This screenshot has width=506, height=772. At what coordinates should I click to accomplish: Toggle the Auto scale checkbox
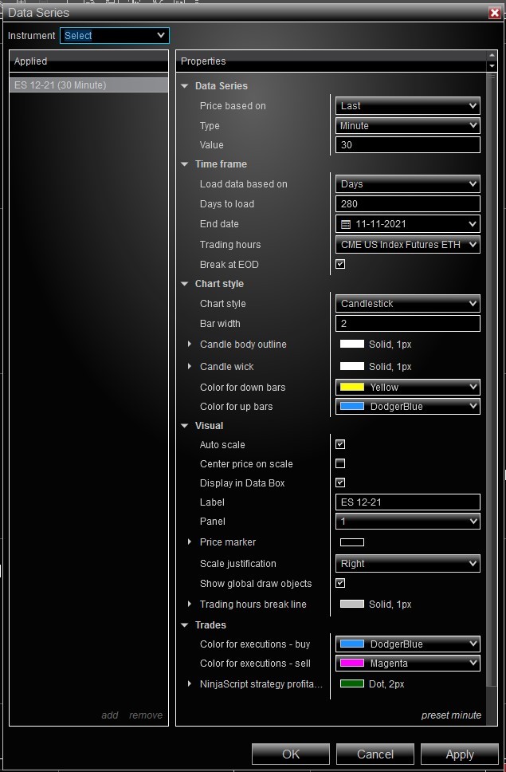(340, 444)
